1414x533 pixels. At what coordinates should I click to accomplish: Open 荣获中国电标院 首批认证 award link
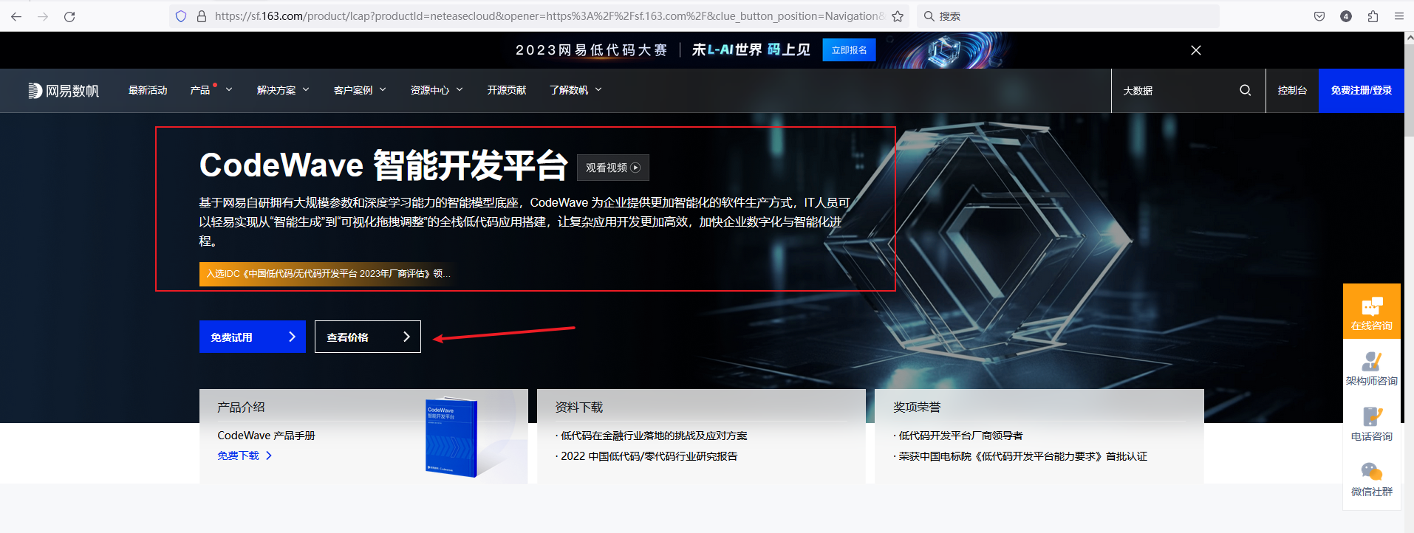point(1022,456)
